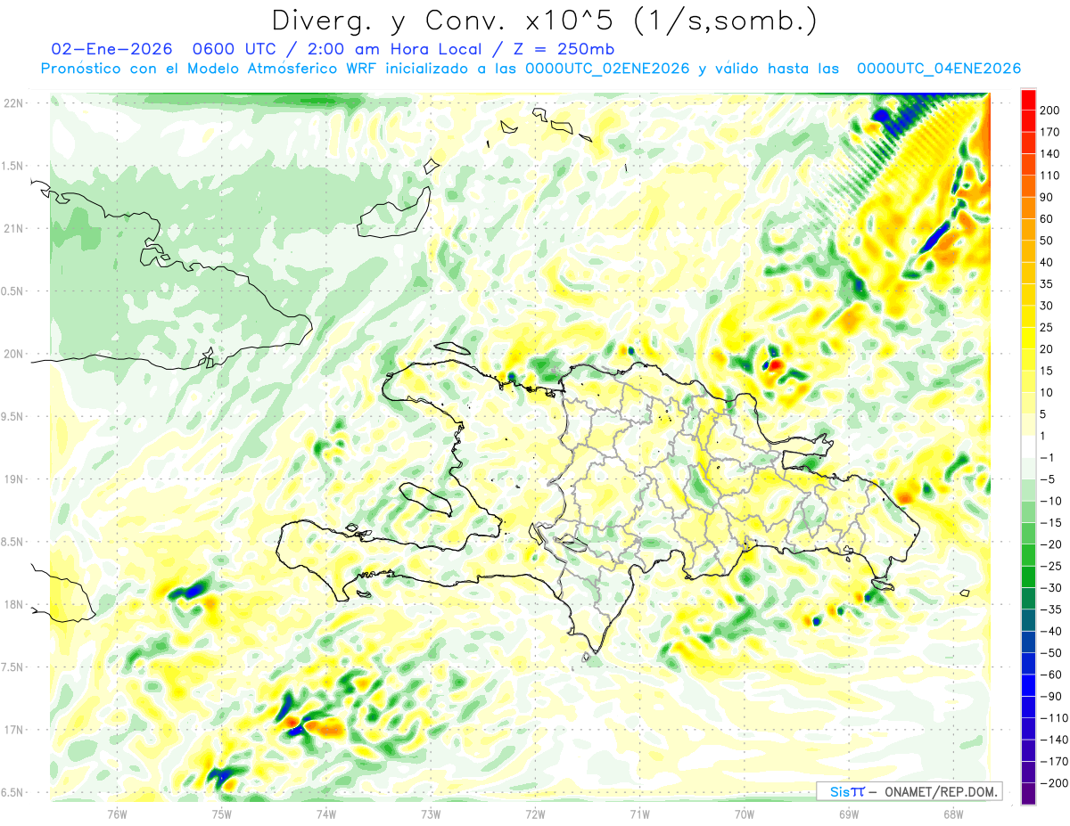Click the '21N' latitude label
The image size is (1070, 826).
pyautogui.click(x=13, y=228)
